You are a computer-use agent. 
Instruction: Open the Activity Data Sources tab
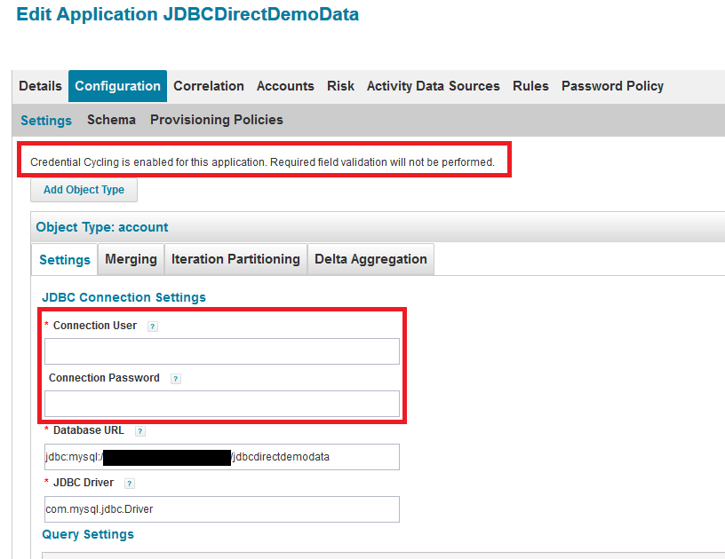pos(434,86)
